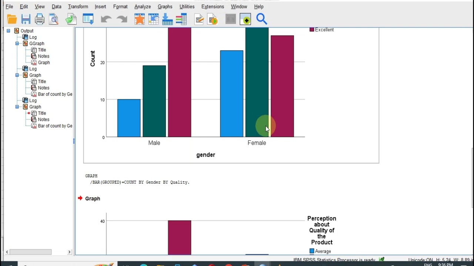Click the outline pane splitter handle
Image resolution: width=474 pixels, height=266 pixels.
(74, 141)
